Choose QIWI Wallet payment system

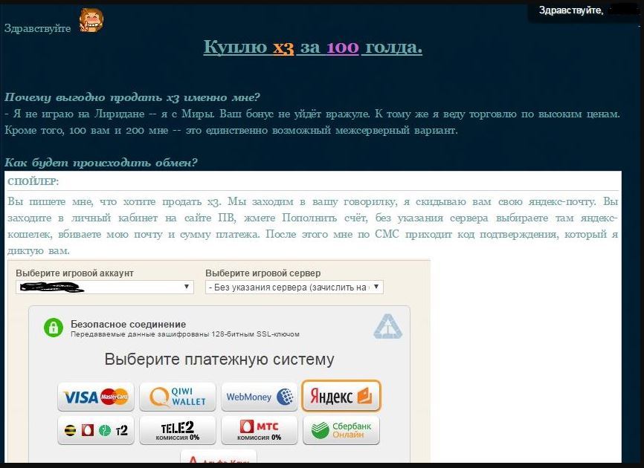coord(178,397)
